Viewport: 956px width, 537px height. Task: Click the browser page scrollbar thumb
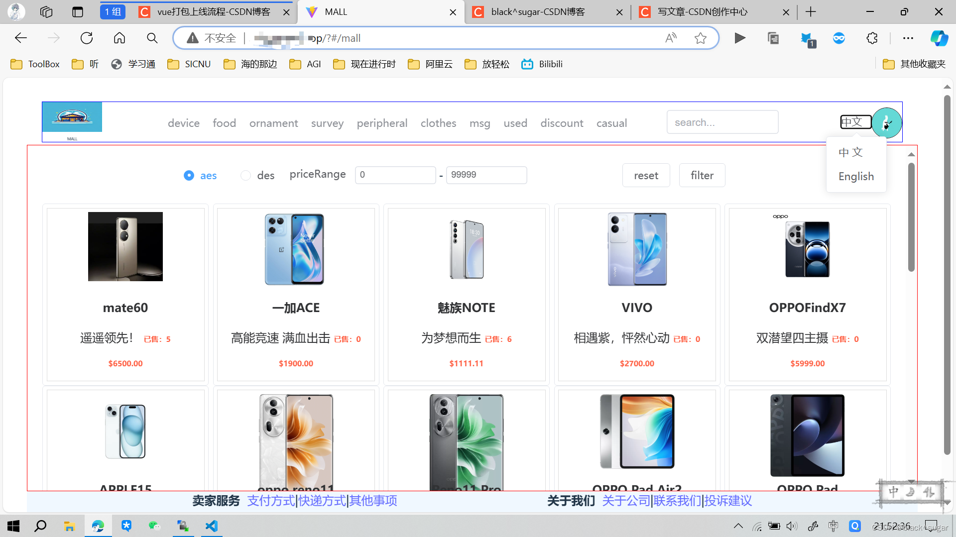(947, 275)
